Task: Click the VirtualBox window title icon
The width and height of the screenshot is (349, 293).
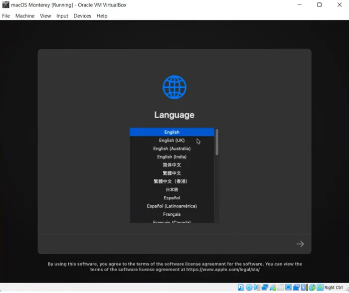Action: coord(5,5)
